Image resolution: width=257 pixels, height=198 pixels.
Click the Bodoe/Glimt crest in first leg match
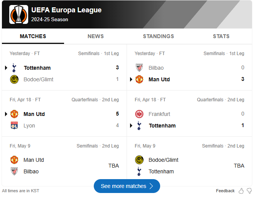(x=14, y=79)
